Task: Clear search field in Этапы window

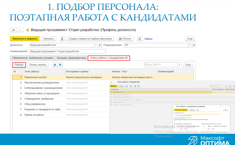Action: [x=226, y=86]
